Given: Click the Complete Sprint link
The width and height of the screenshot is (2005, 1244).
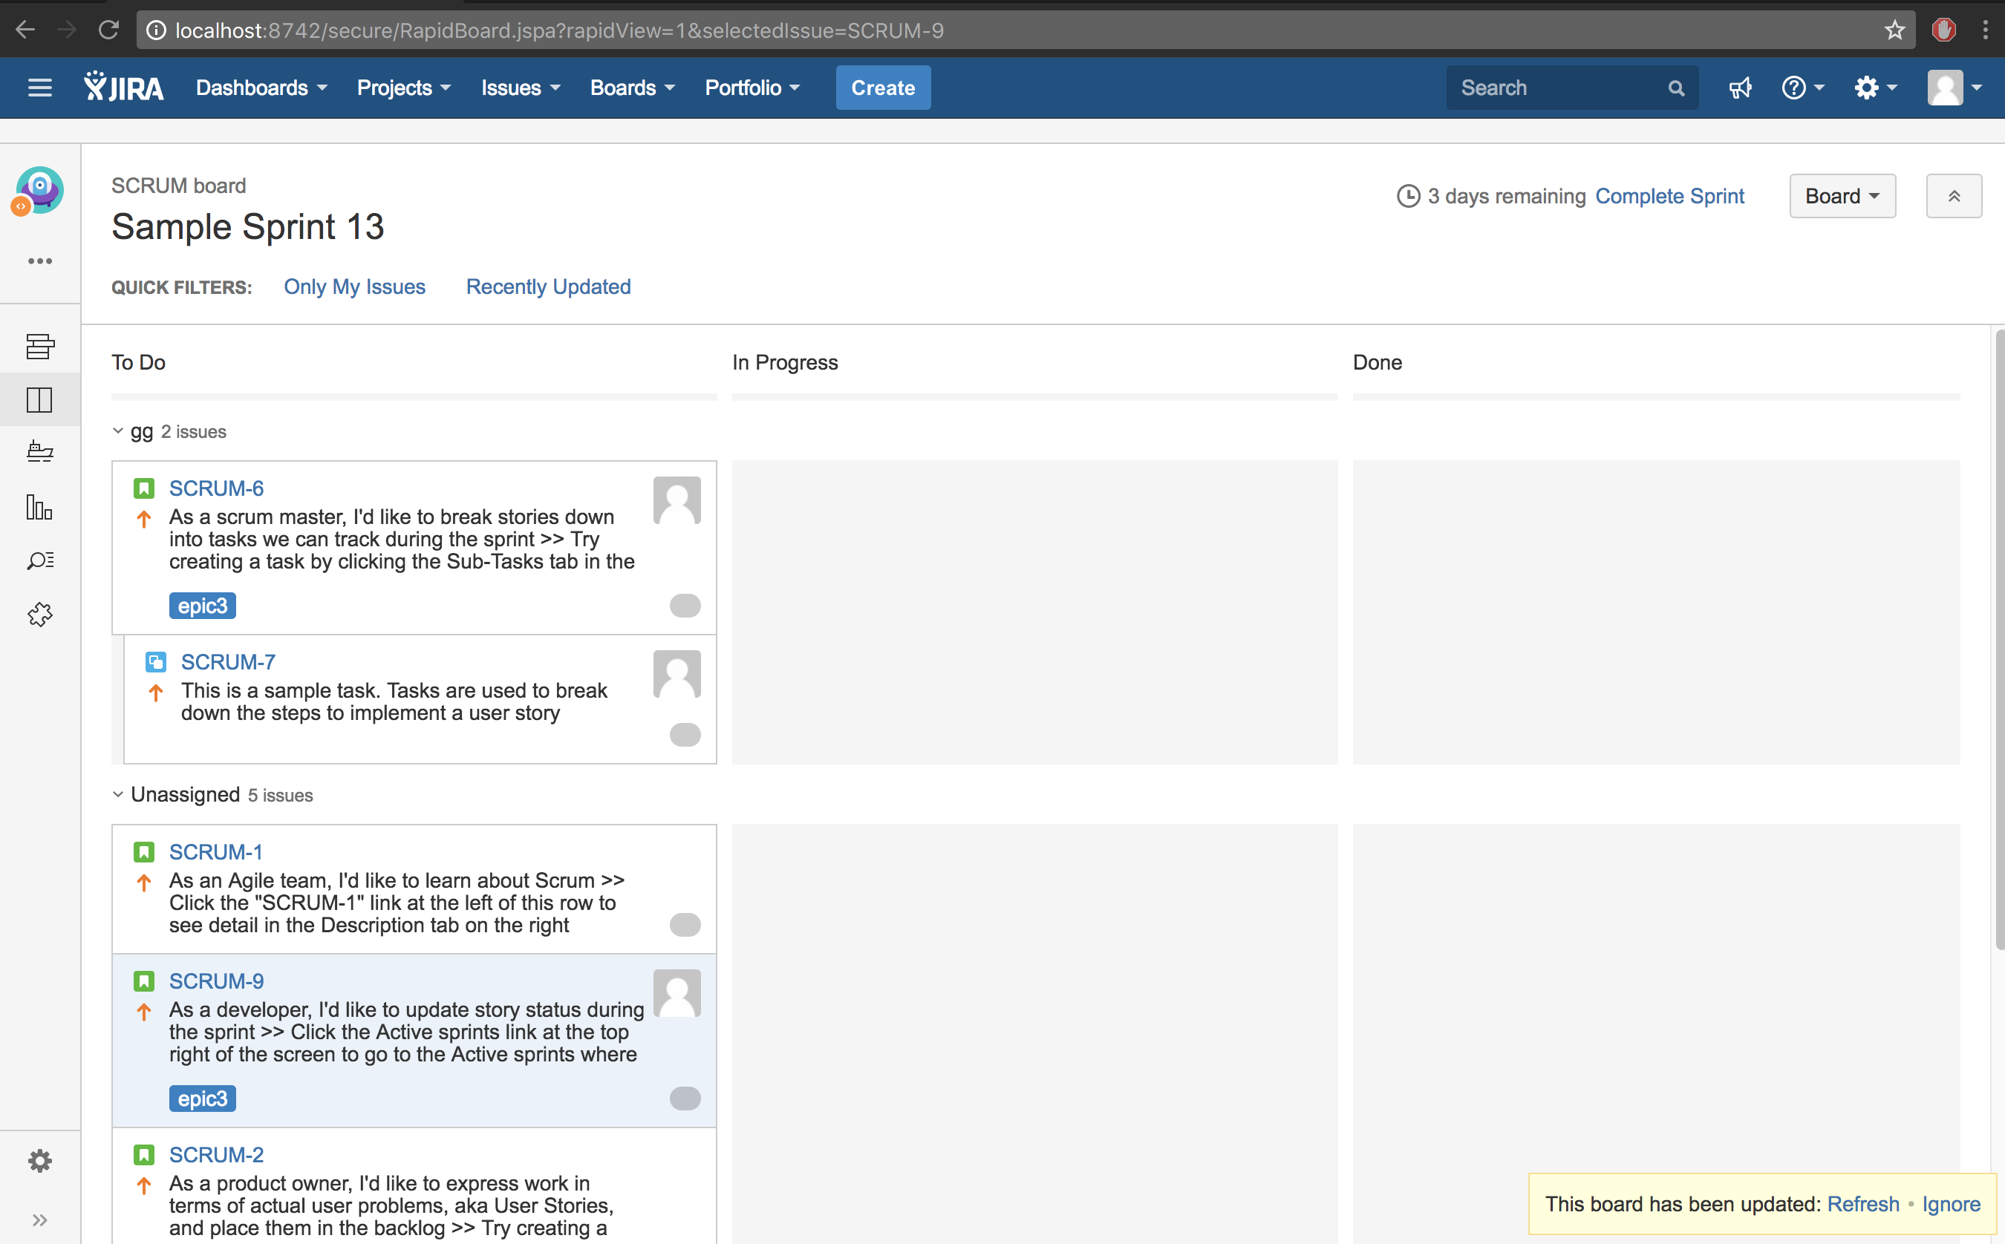Looking at the screenshot, I should pyautogui.click(x=1669, y=197).
